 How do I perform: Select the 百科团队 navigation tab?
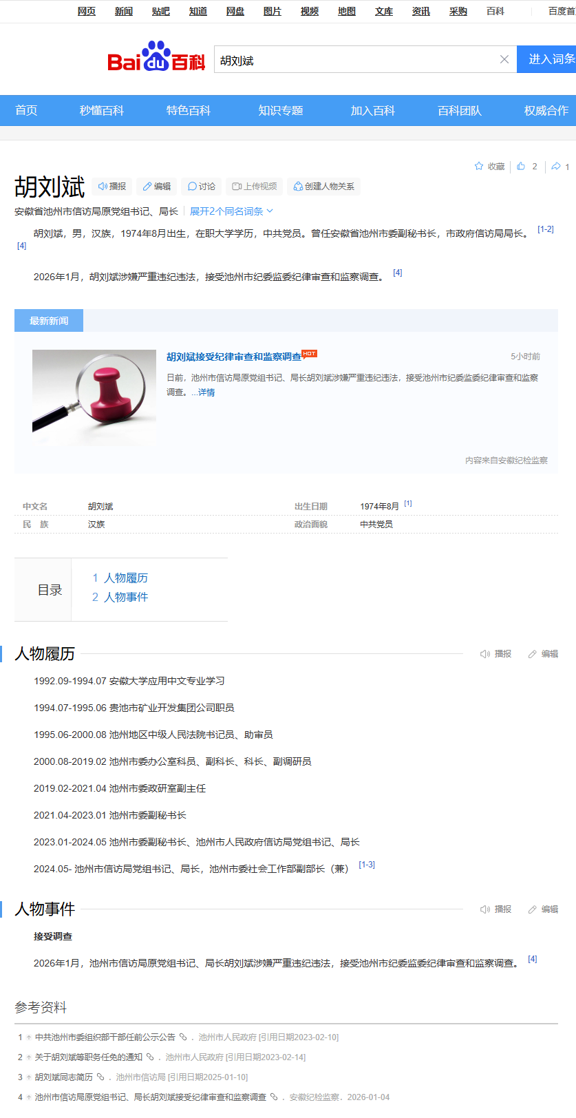pos(460,111)
